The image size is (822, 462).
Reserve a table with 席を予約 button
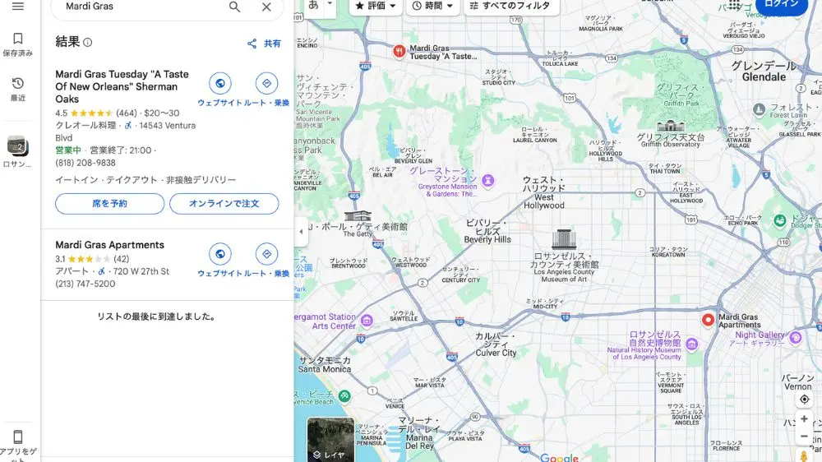pos(109,204)
